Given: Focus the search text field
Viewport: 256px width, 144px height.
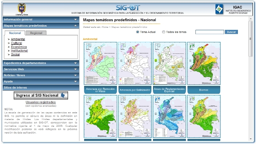Looking at the screenshot, I should pyautogui.click(x=210, y=32).
